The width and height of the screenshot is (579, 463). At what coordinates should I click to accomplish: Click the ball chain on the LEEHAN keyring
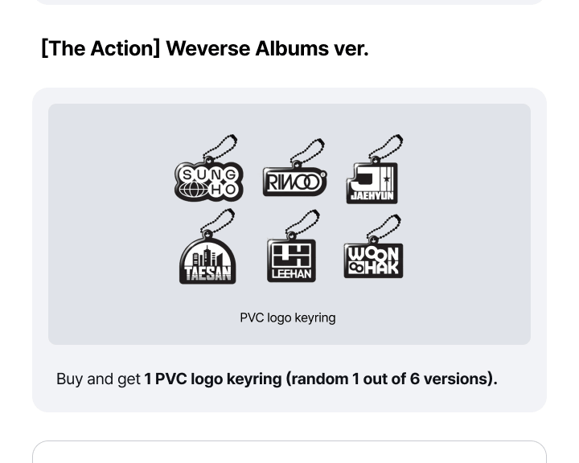tap(303, 224)
